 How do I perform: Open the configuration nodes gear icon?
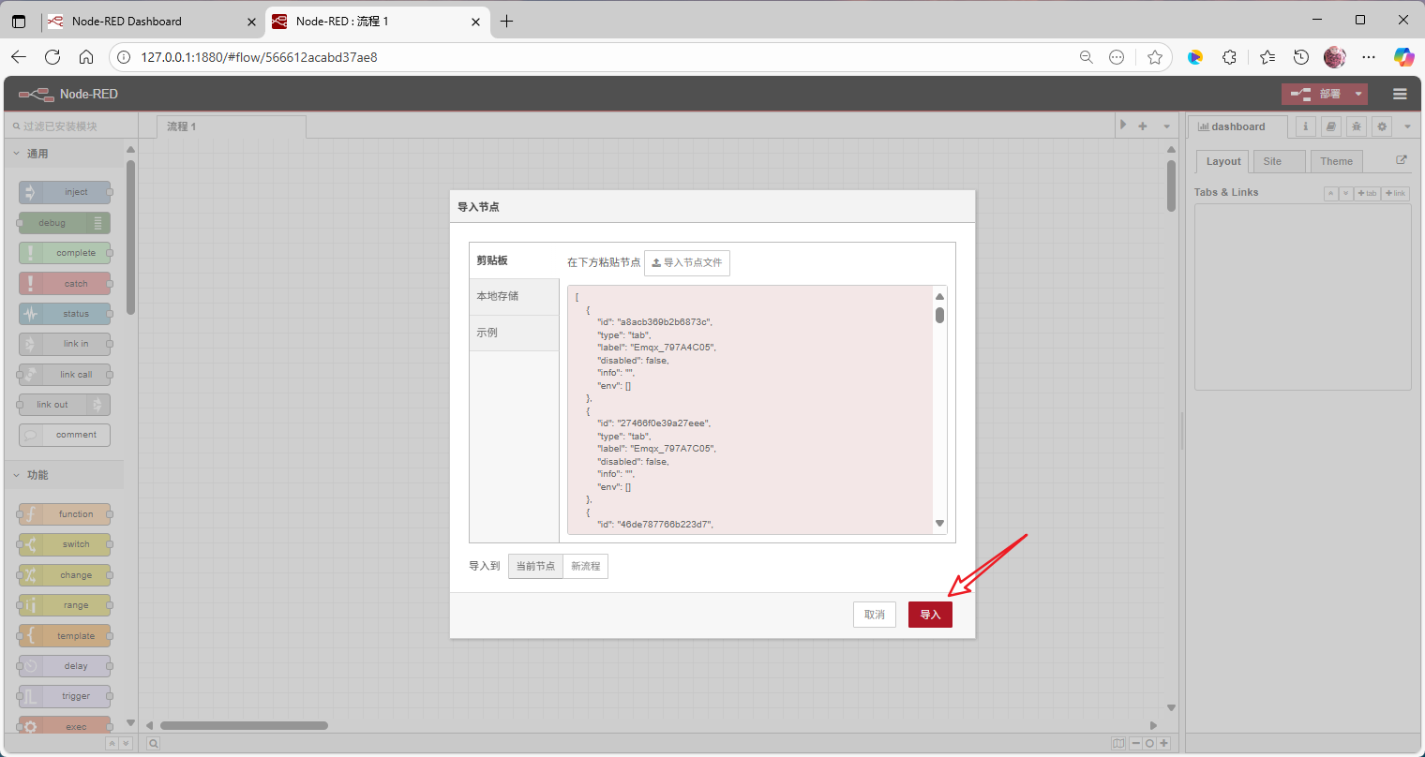pos(1381,126)
